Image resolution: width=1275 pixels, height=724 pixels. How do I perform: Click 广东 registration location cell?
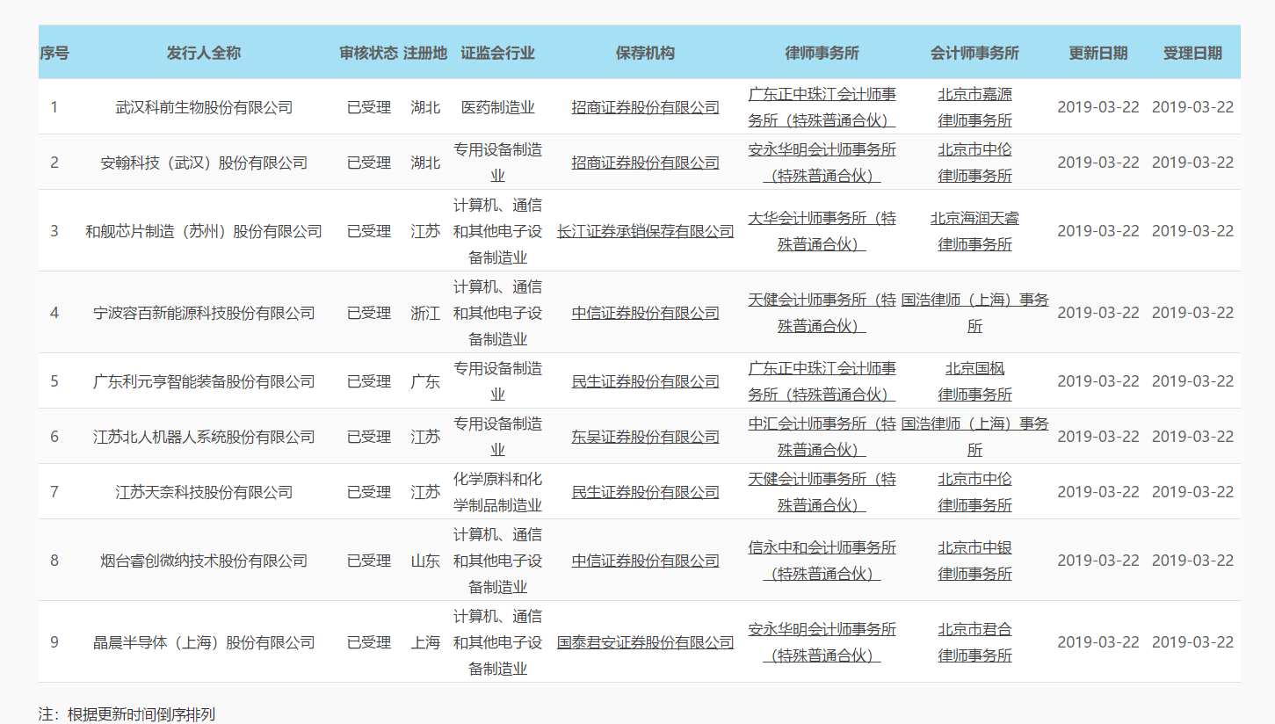pos(425,381)
